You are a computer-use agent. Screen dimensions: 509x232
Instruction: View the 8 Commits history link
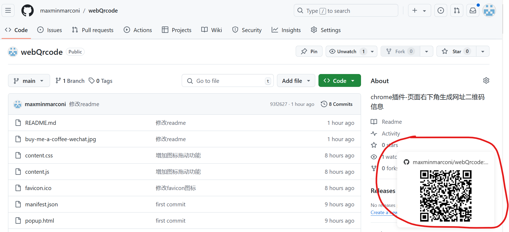point(337,104)
